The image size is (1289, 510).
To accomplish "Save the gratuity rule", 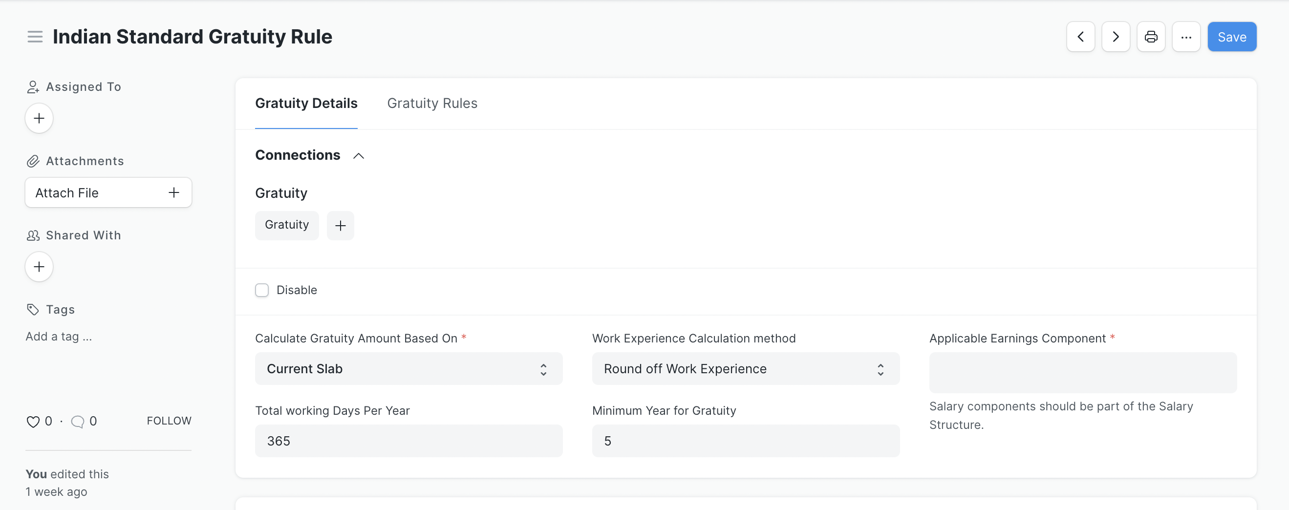I will (x=1231, y=37).
